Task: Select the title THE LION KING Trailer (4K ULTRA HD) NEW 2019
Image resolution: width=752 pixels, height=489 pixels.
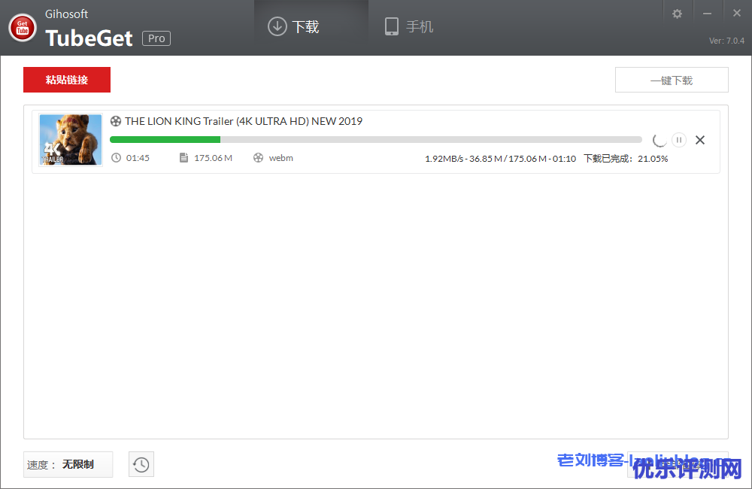Action: [x=244, y=121]
